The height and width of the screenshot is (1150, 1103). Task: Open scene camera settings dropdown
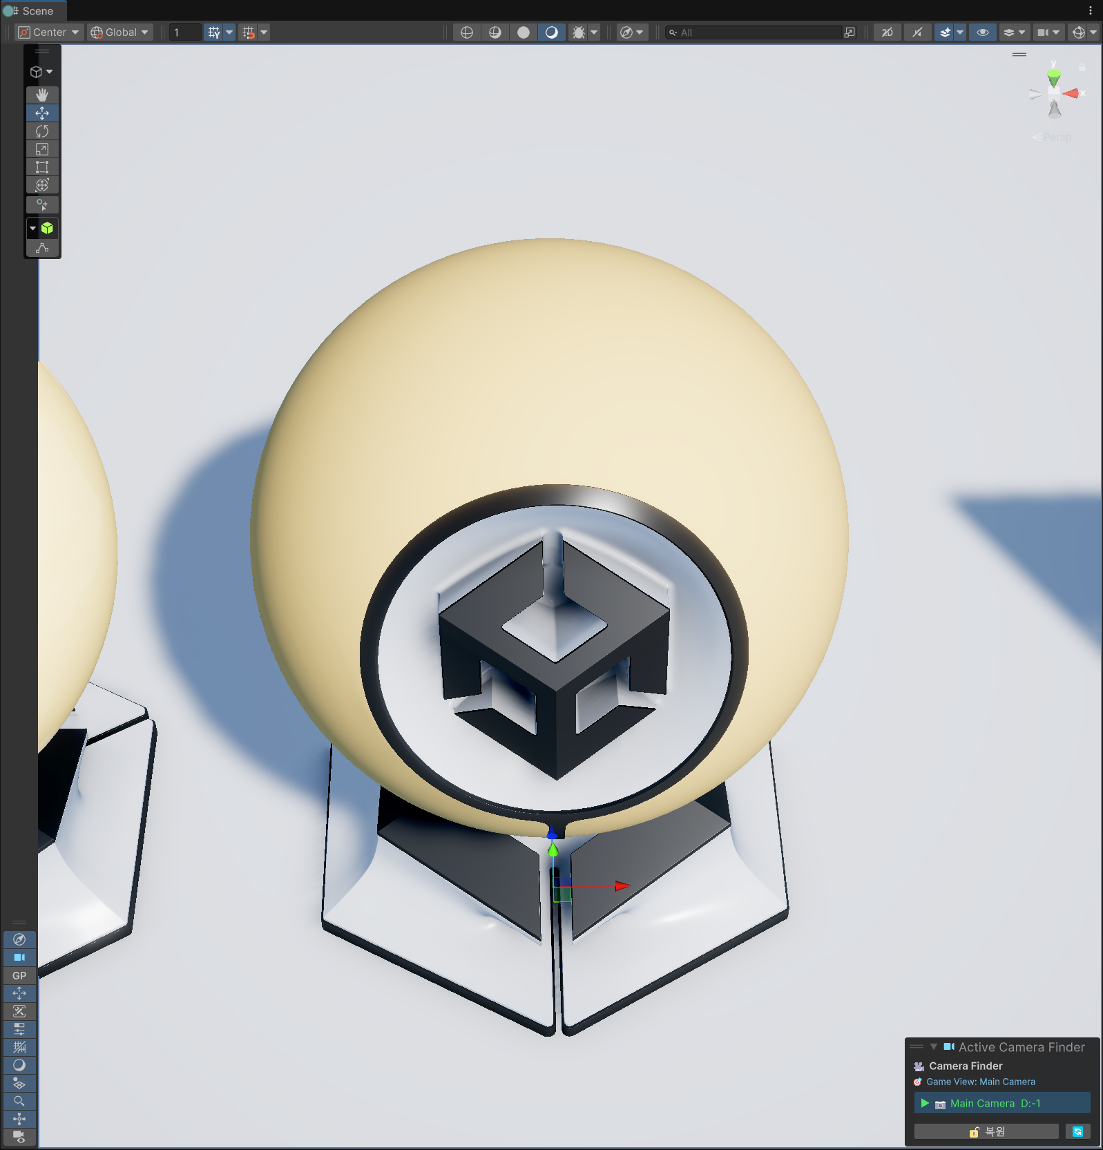tap(1048, 32)
